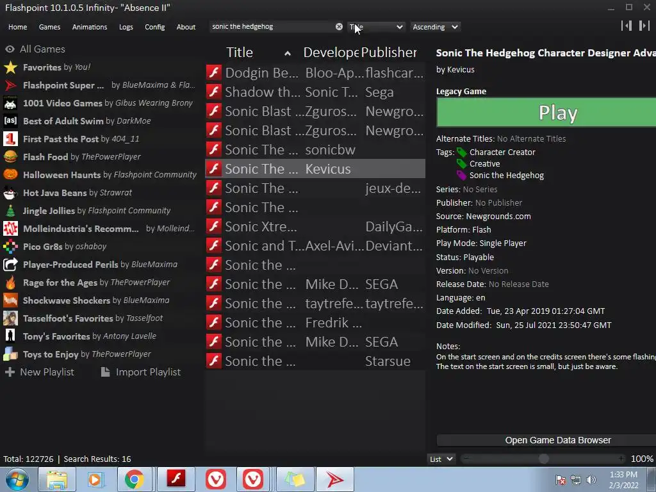Click the Developer column header
The width and height of the screenshot is (656, 492).
[331, 53]
